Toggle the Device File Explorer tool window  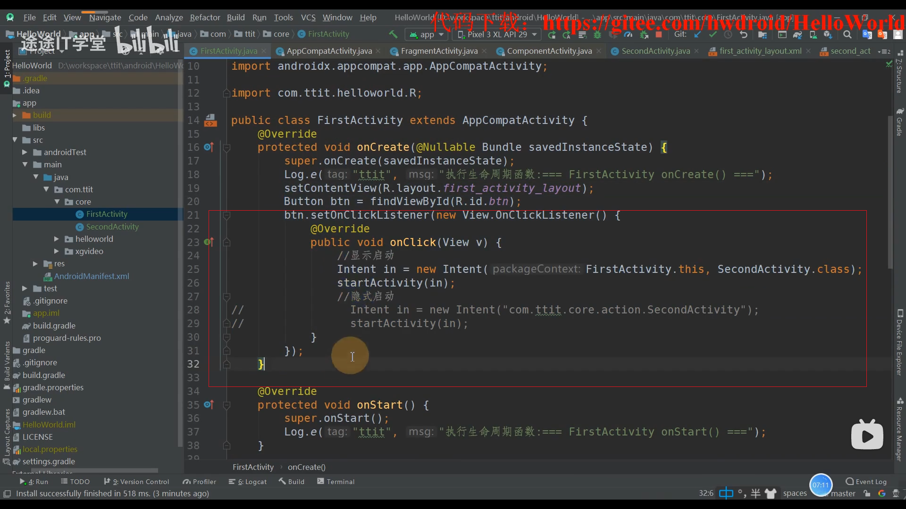pos(899,343)
